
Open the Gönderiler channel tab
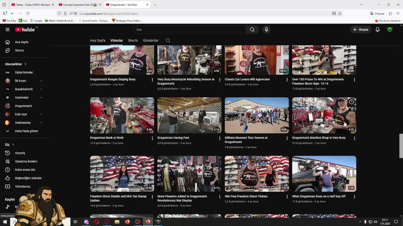(151, 40)
